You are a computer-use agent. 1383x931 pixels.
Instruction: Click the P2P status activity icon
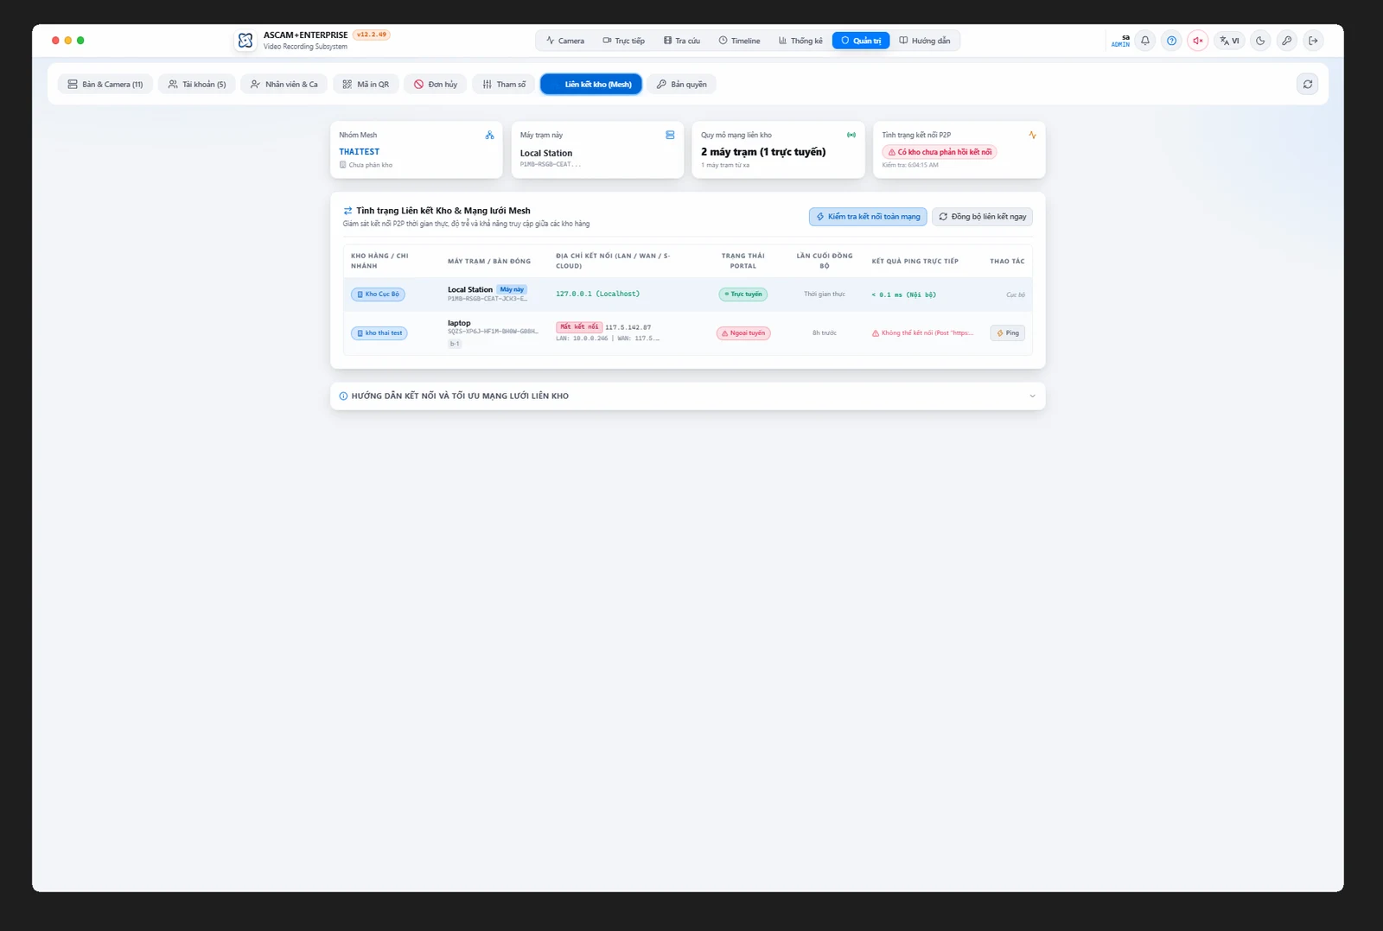(1032, 136)
